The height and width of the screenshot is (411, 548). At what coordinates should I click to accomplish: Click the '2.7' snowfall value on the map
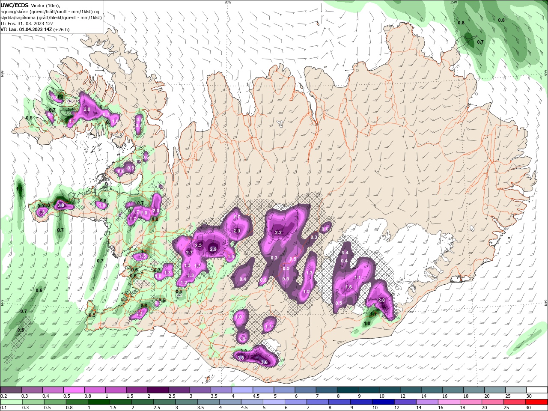point(189,253)
